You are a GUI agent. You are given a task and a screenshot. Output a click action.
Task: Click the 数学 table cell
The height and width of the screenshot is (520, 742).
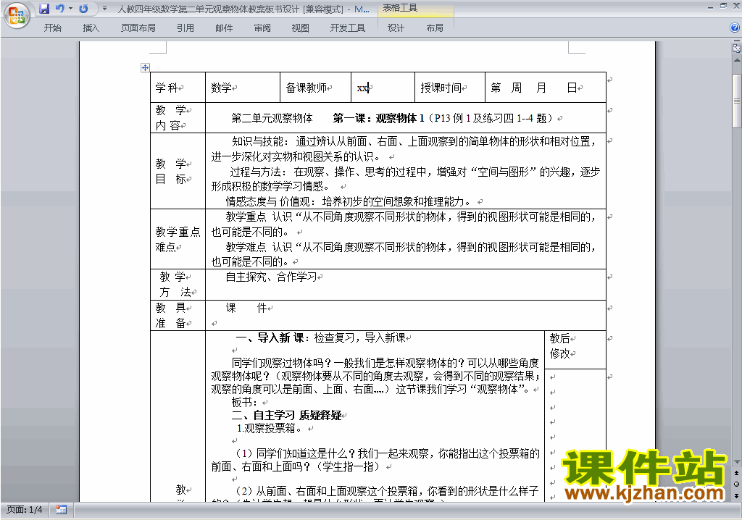(x=243, y=88)
